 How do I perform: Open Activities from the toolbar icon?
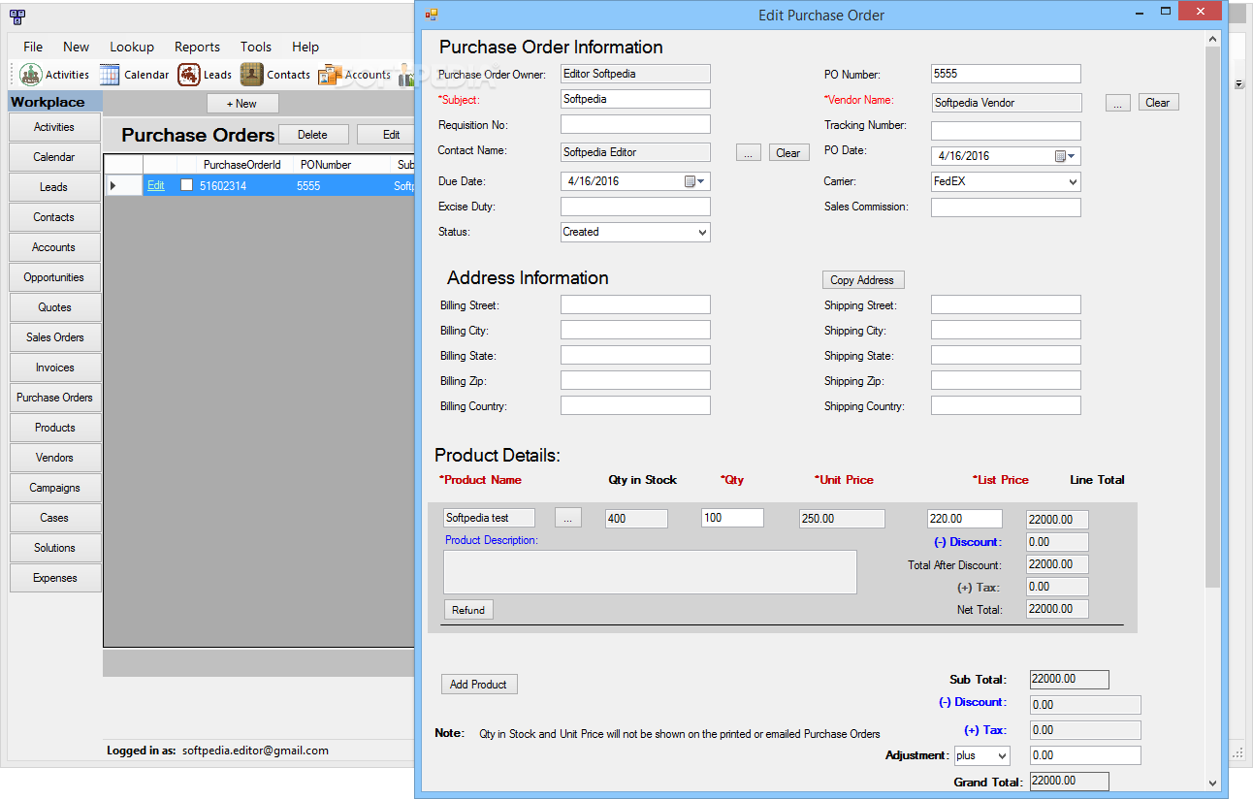point(31,75)
